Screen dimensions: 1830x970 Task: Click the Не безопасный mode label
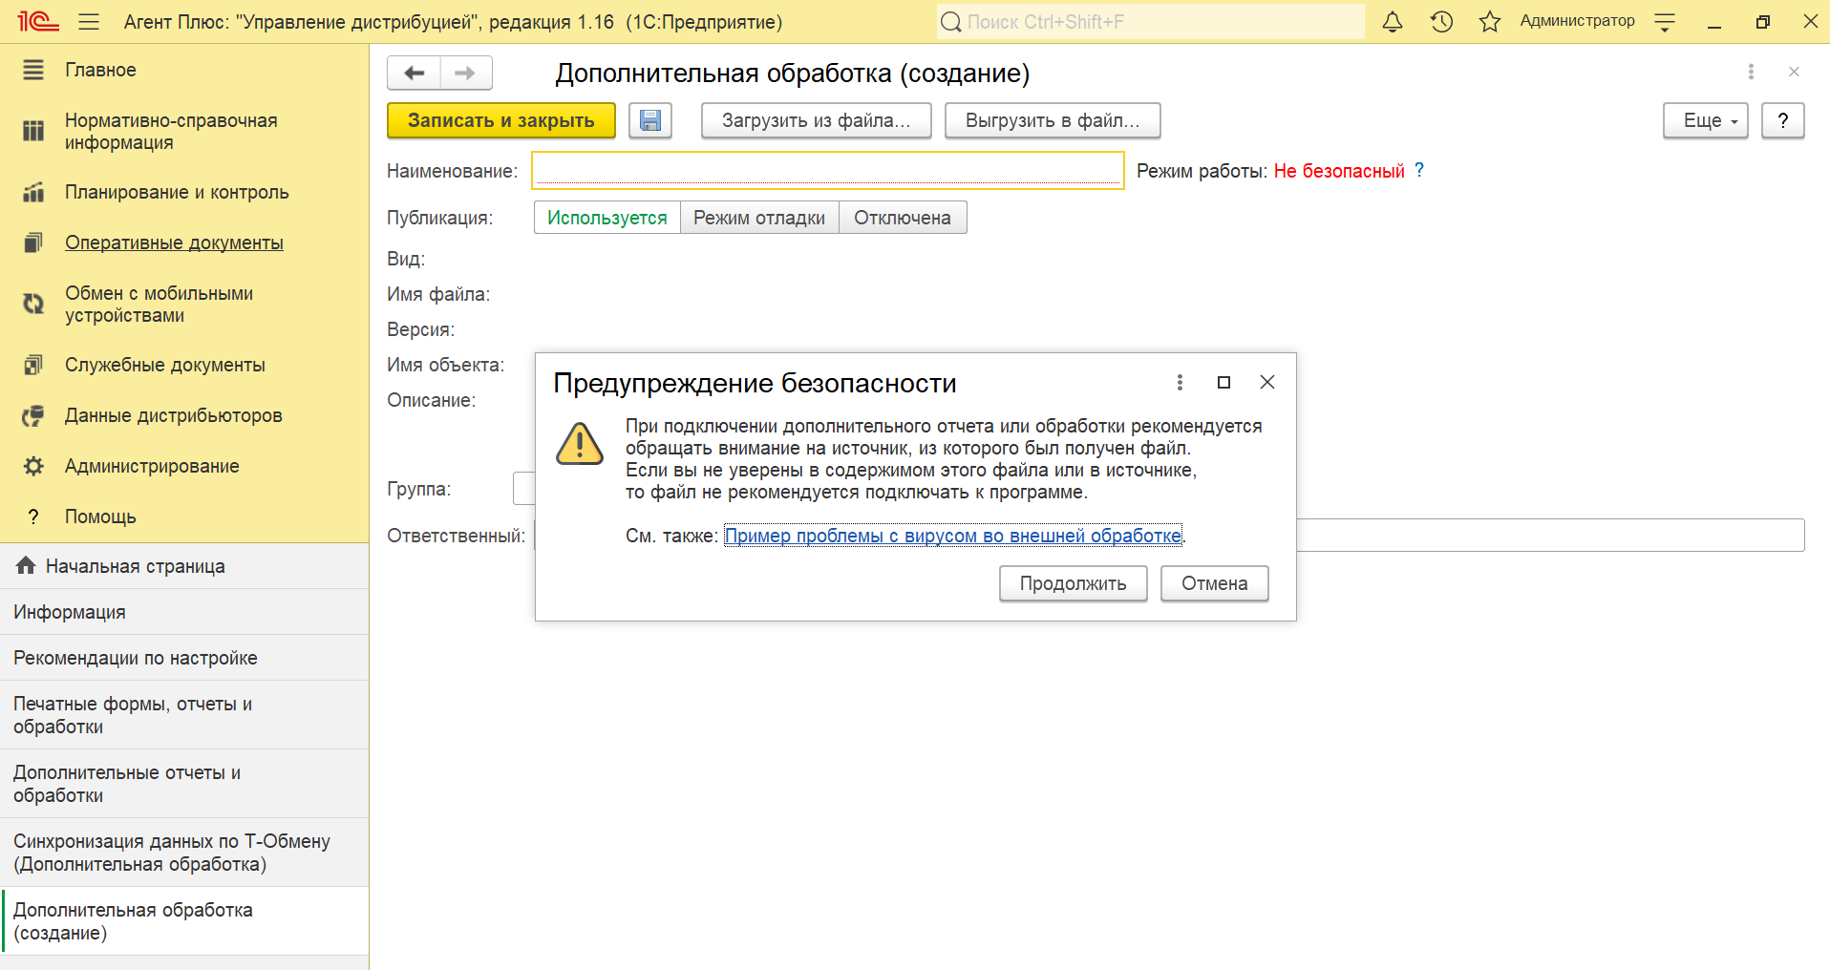point(1339,171)
